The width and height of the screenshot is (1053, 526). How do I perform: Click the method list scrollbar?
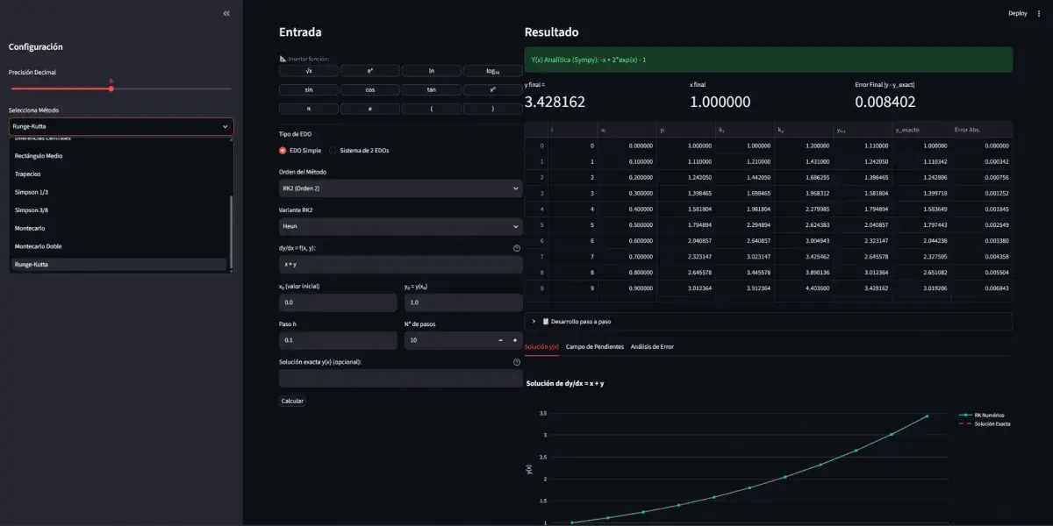232,231
